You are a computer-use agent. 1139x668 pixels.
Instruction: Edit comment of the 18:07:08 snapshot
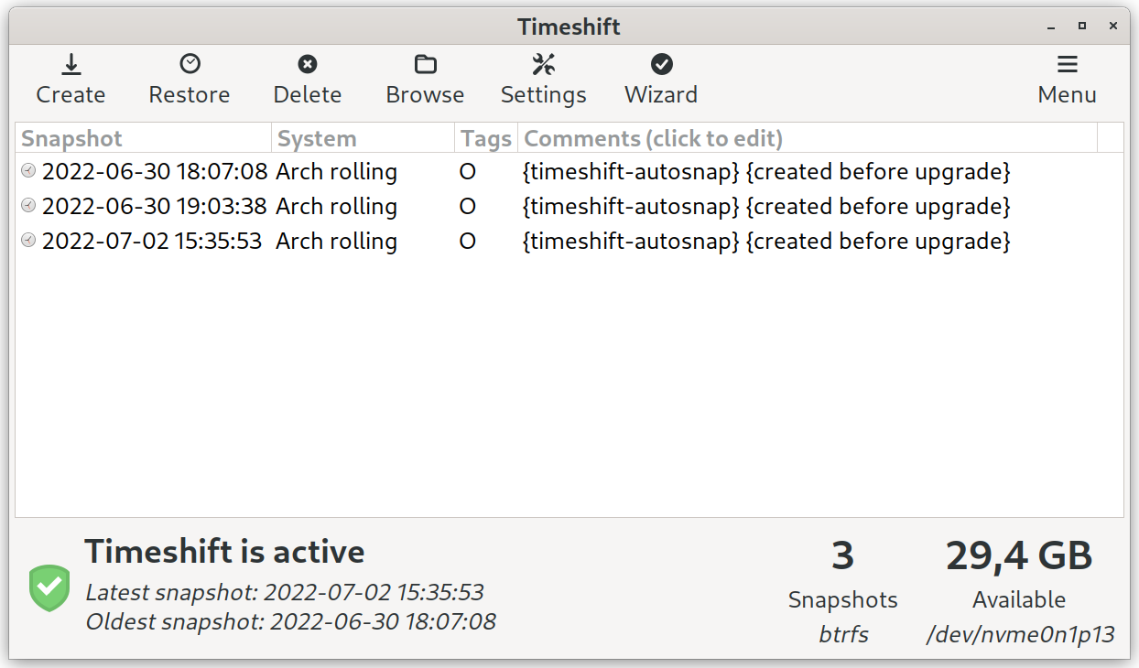tap(766, 171)
